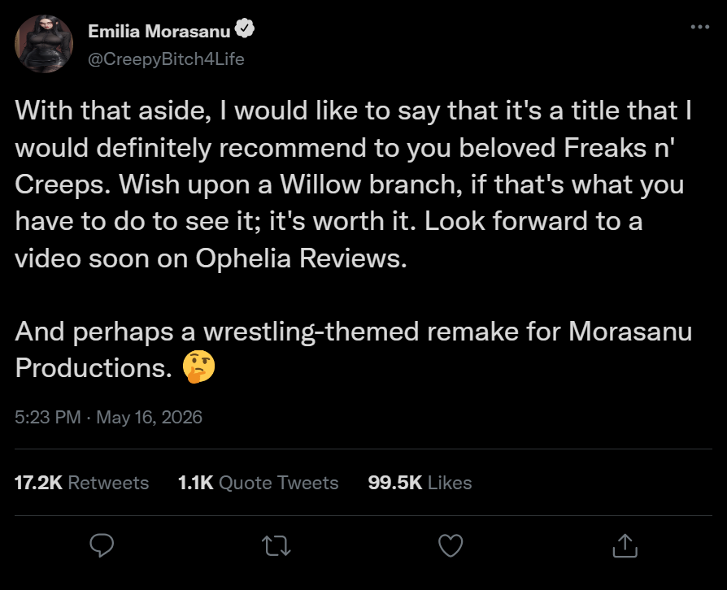727x590 pixels.
Task: Click the 'Ophelia Reviews' words in the tweet
Action: pyautogui.click(x=302, y=258)
